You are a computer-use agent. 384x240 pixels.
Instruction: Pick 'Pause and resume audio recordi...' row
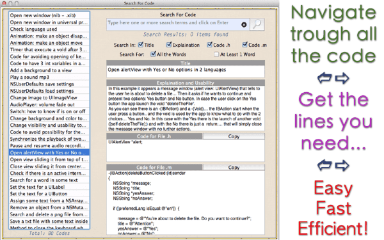[49, 145]
